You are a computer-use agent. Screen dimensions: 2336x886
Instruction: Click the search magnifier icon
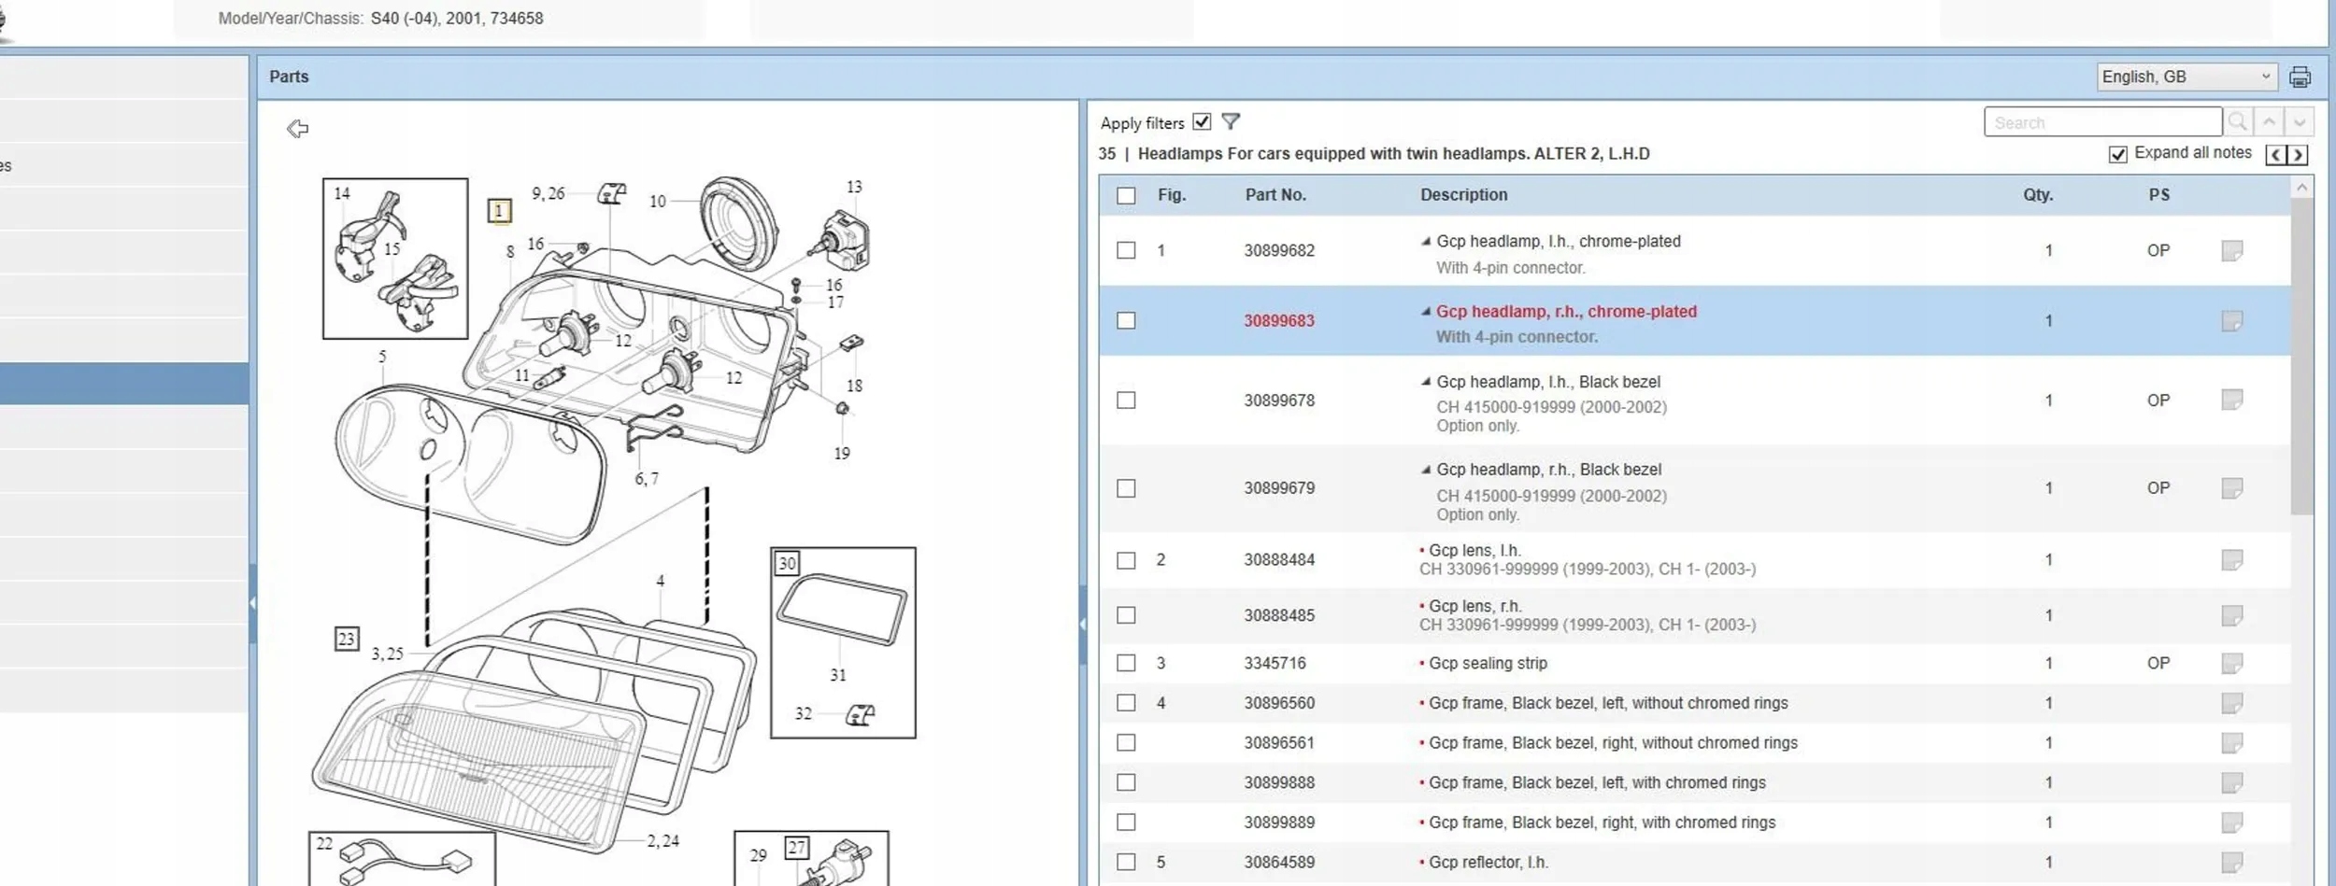pos(2237,122)
